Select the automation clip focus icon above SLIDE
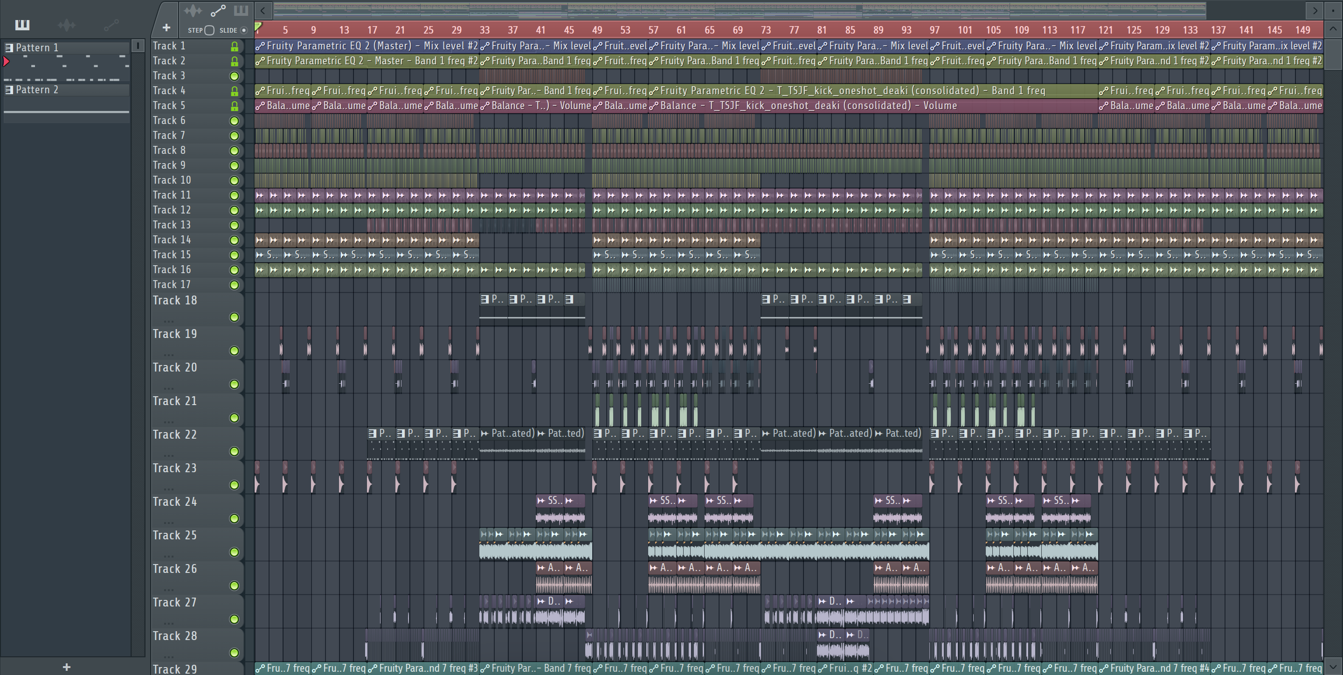 click(x=218, y=10)
